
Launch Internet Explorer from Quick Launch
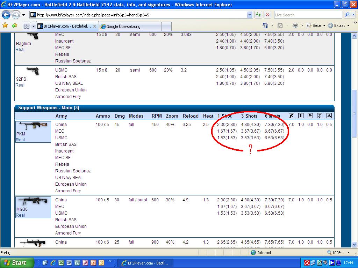coord(53,263)
